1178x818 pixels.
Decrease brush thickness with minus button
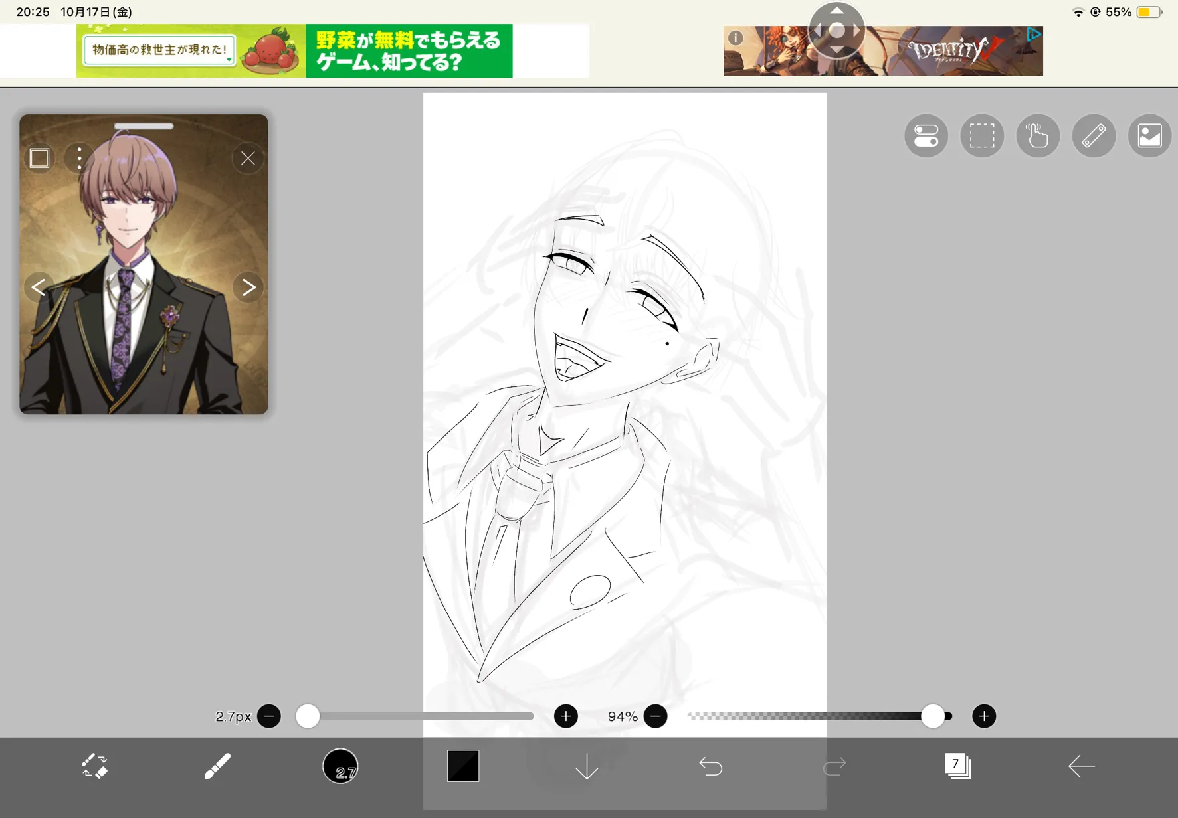(269, 716)
